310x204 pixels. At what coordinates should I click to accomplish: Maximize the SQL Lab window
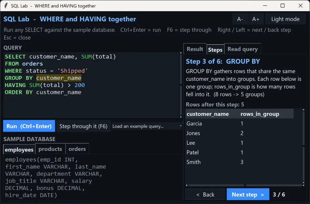pyautogui.click(x=283, y=5)
